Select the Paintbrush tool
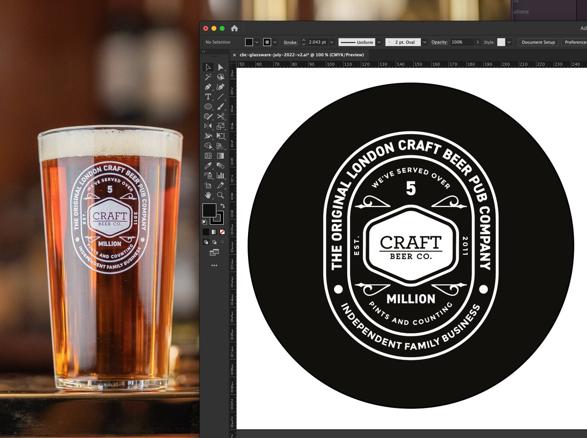The width and height of the screenshot is (587, 438). click(221, 106)
